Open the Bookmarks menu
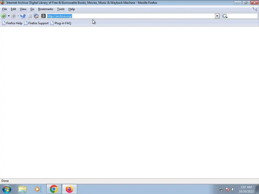The height and width of the screenshot is (194, 259). point(46,9)
